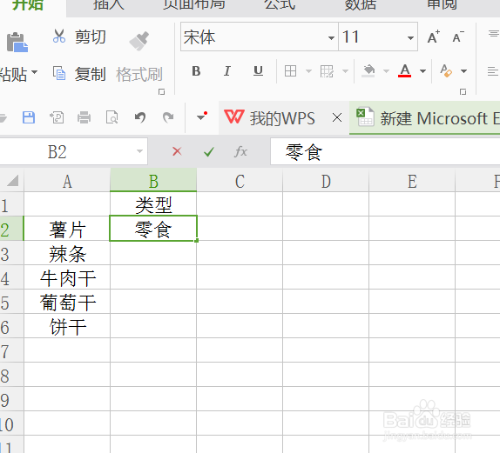Click the Save As icon on quick toolbar
Image resolution: width=500 pixels, height=453 pixels.
tap(57, 117)
